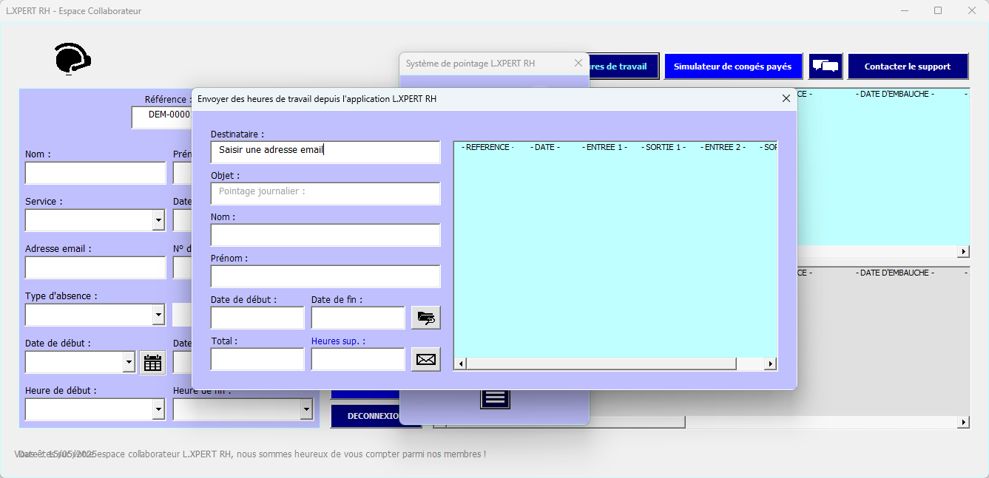Screen dimensions: 989x478
Task: Focus the Nom field in the main form
Action: pyautogui.click(x=95, y=173)
